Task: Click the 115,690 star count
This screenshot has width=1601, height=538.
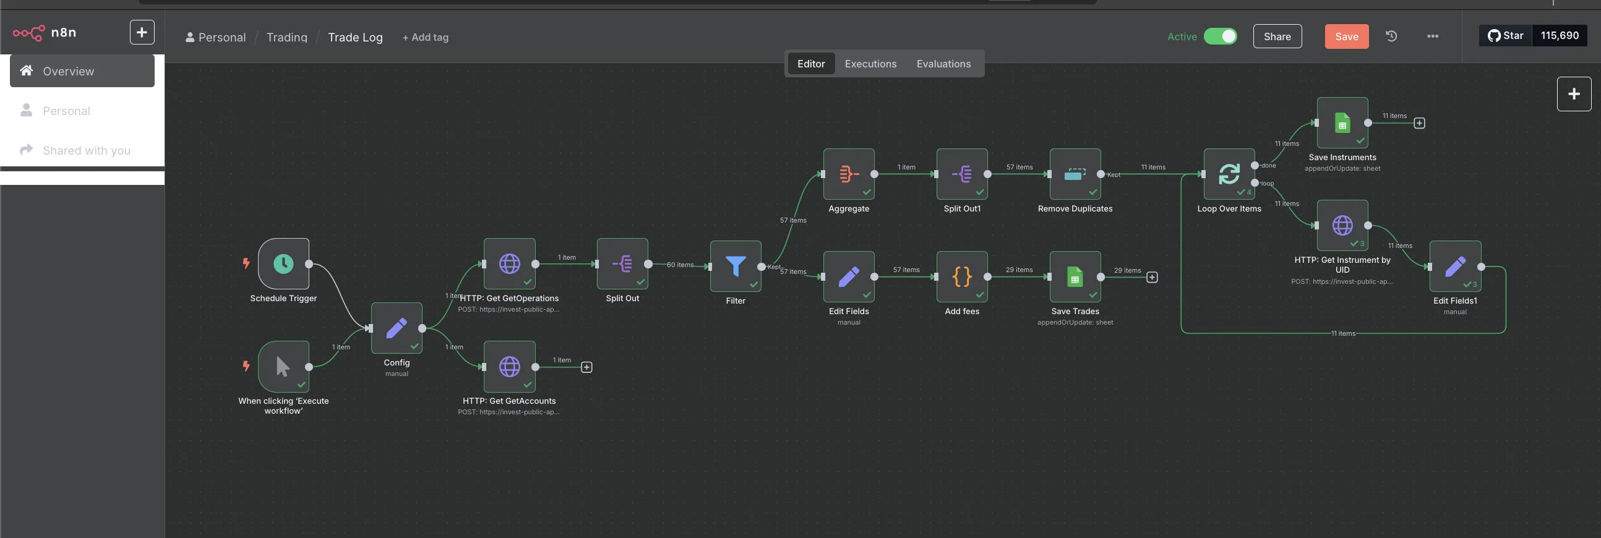Action: tap(1560, 35)
